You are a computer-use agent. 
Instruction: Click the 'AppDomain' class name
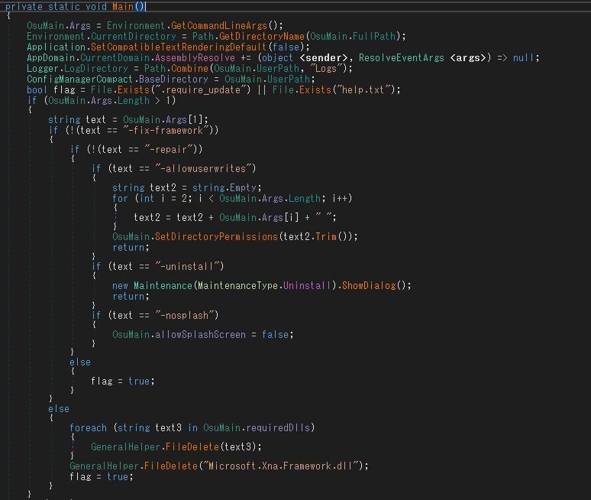[51, 58]
